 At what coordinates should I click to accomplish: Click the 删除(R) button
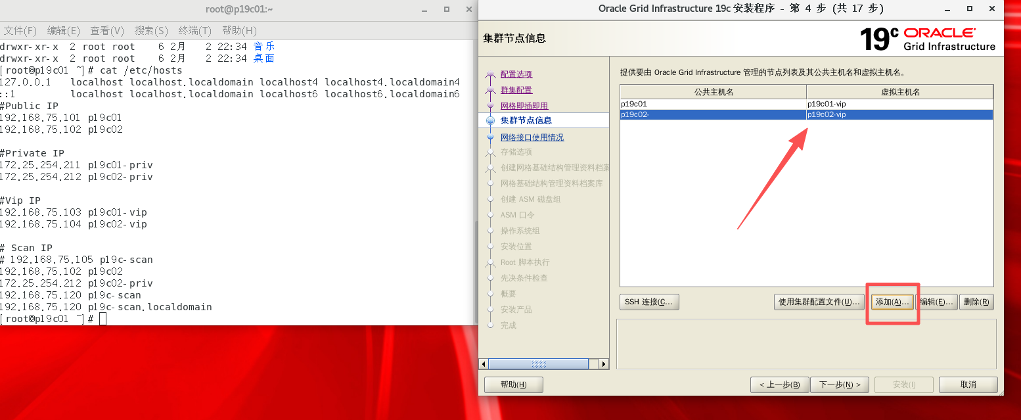(977, 302)
